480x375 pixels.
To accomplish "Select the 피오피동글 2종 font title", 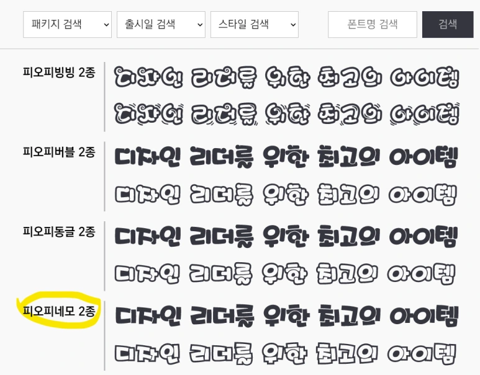I will (x=59, y=232).
